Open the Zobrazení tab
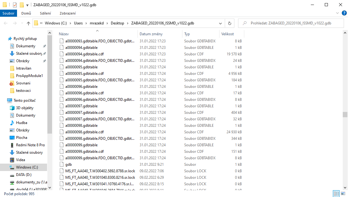Screen dimensions: 348x197 tap(67, 13)
